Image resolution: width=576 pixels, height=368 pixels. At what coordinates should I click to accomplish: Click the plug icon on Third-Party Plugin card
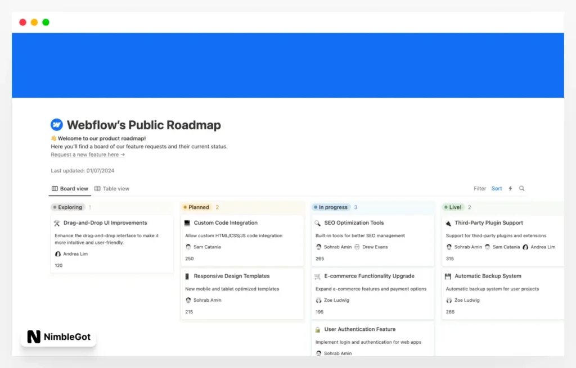click(448, 223)
